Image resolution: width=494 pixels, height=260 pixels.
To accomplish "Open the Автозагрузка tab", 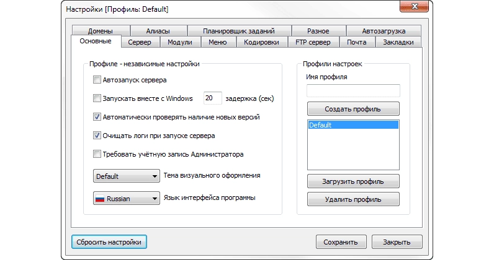I will pos(384,30).
